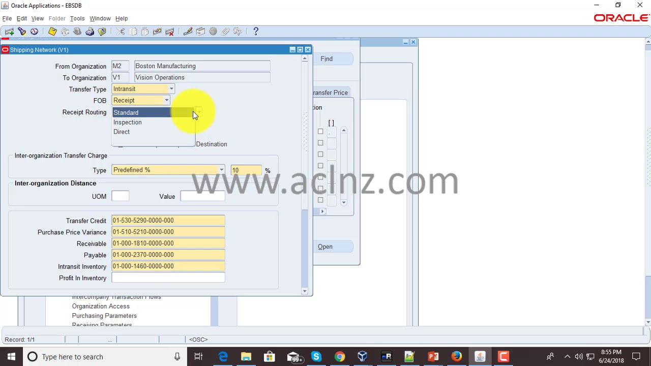This screenshot has width=651, height=366.
Task: Open the Transfer Type dropdown arrow
Action: (x=171, y=89)
